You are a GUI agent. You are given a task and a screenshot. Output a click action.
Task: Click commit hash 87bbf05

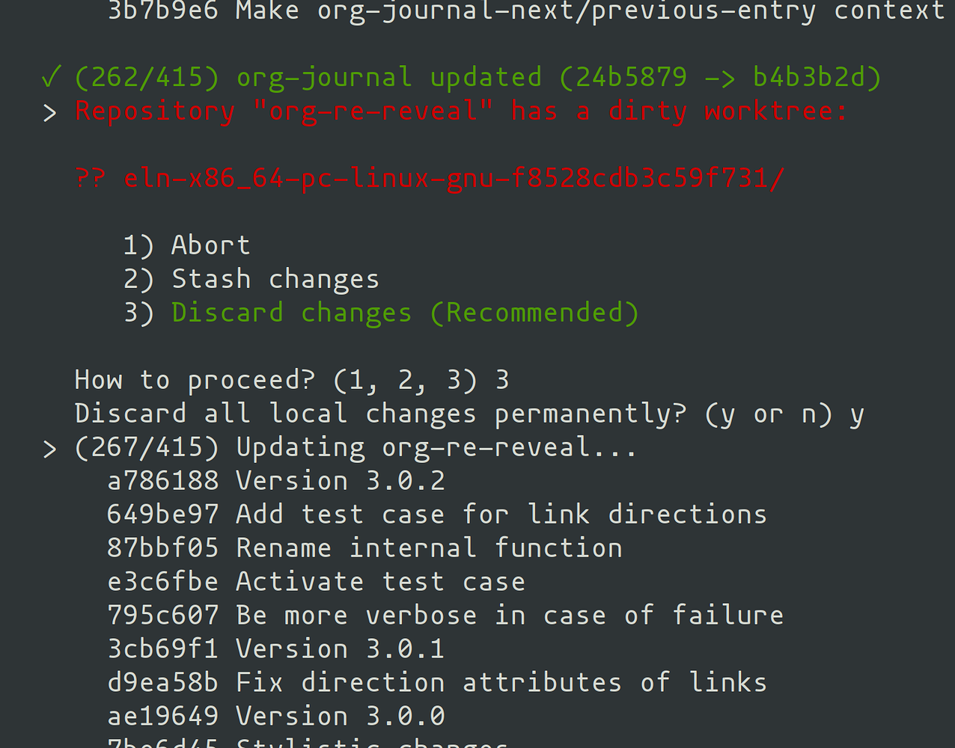(x=163, y=548)
